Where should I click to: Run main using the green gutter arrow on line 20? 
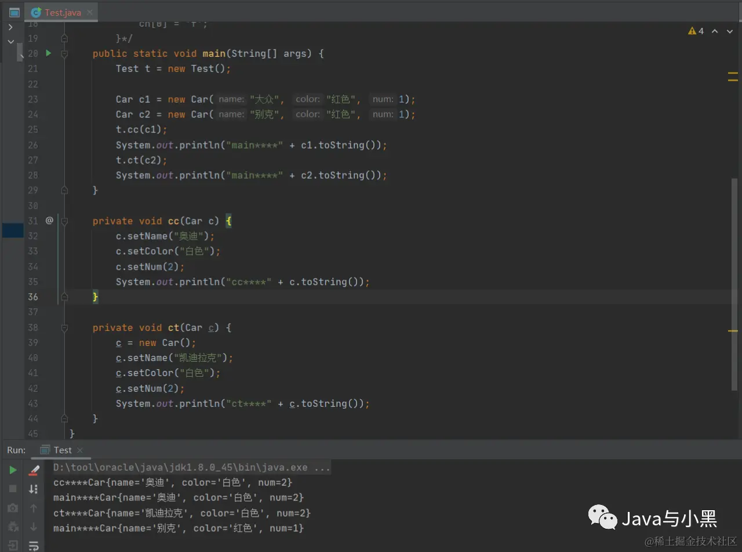[x=49, y=53]
